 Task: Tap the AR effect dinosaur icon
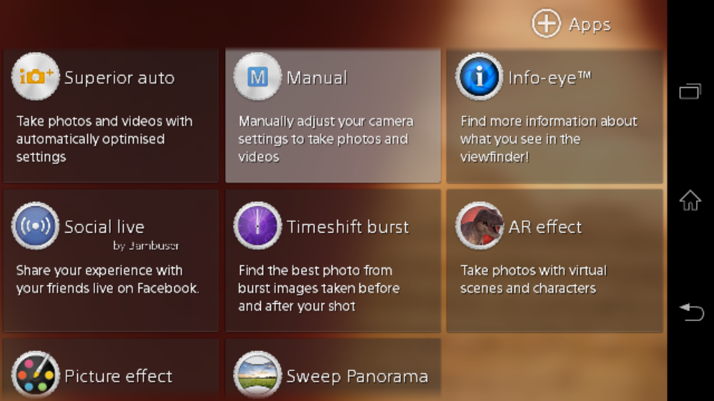(480, 226)
